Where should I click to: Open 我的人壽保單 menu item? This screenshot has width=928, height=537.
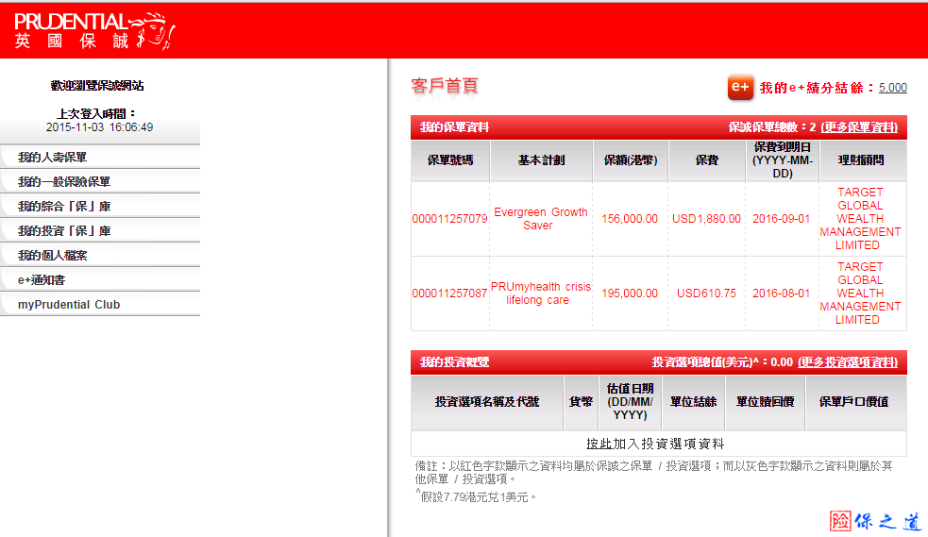coord(100,158)
